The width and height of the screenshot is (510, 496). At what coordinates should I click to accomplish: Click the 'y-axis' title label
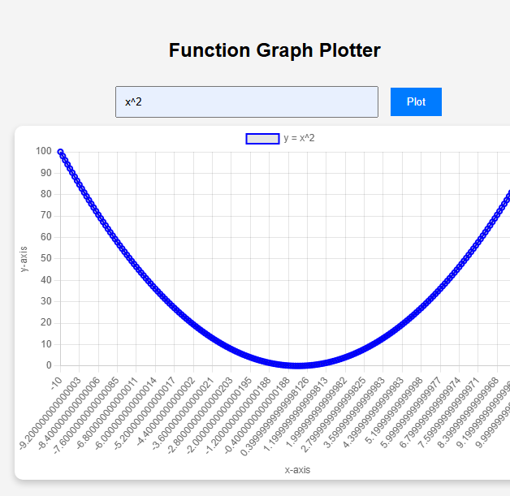25,259
